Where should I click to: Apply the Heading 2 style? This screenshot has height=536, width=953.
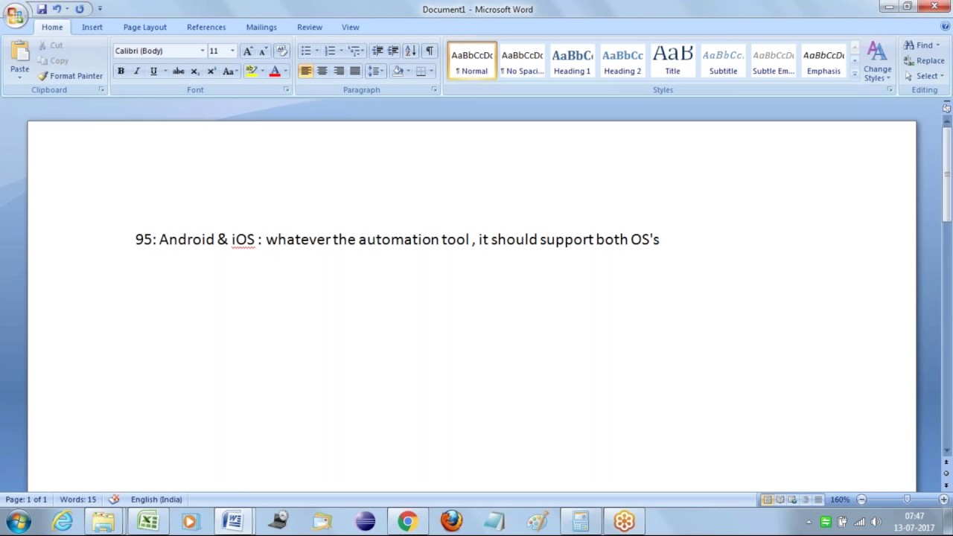click(622, 60)
